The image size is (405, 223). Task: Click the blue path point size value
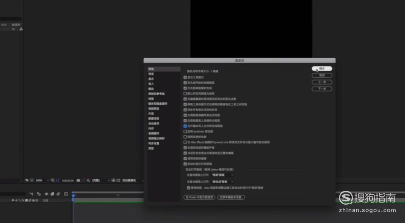[x=211, y=71]
